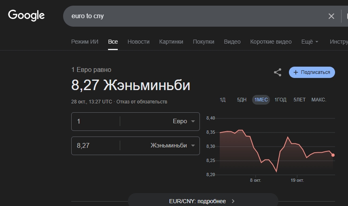Open the Жэньминьби currency dropdown
Viewport: 348px width, 206px height.
click(x=173, y=145)
